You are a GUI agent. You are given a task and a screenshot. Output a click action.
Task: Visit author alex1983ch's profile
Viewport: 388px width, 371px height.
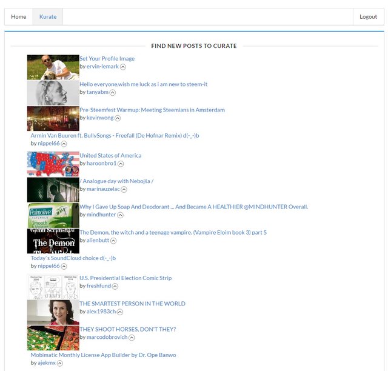click(101, 312)
